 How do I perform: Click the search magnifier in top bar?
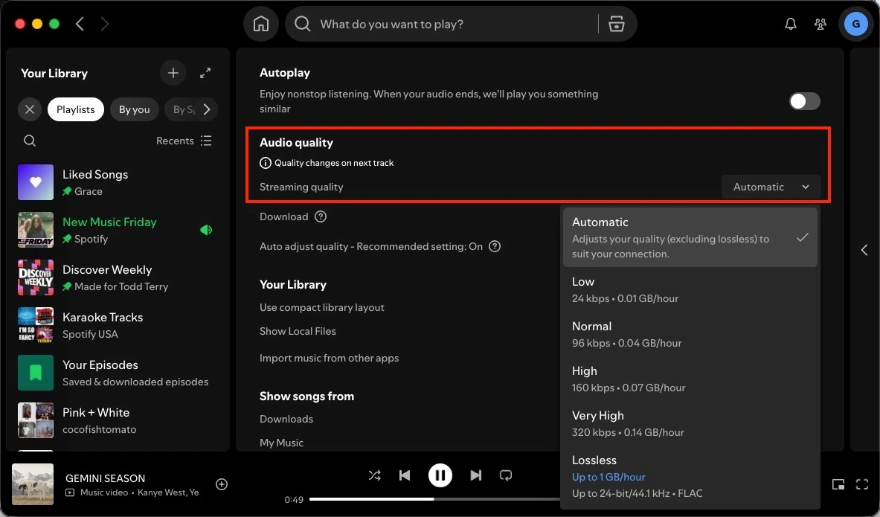pyautogui.click(x=303, y=24)
